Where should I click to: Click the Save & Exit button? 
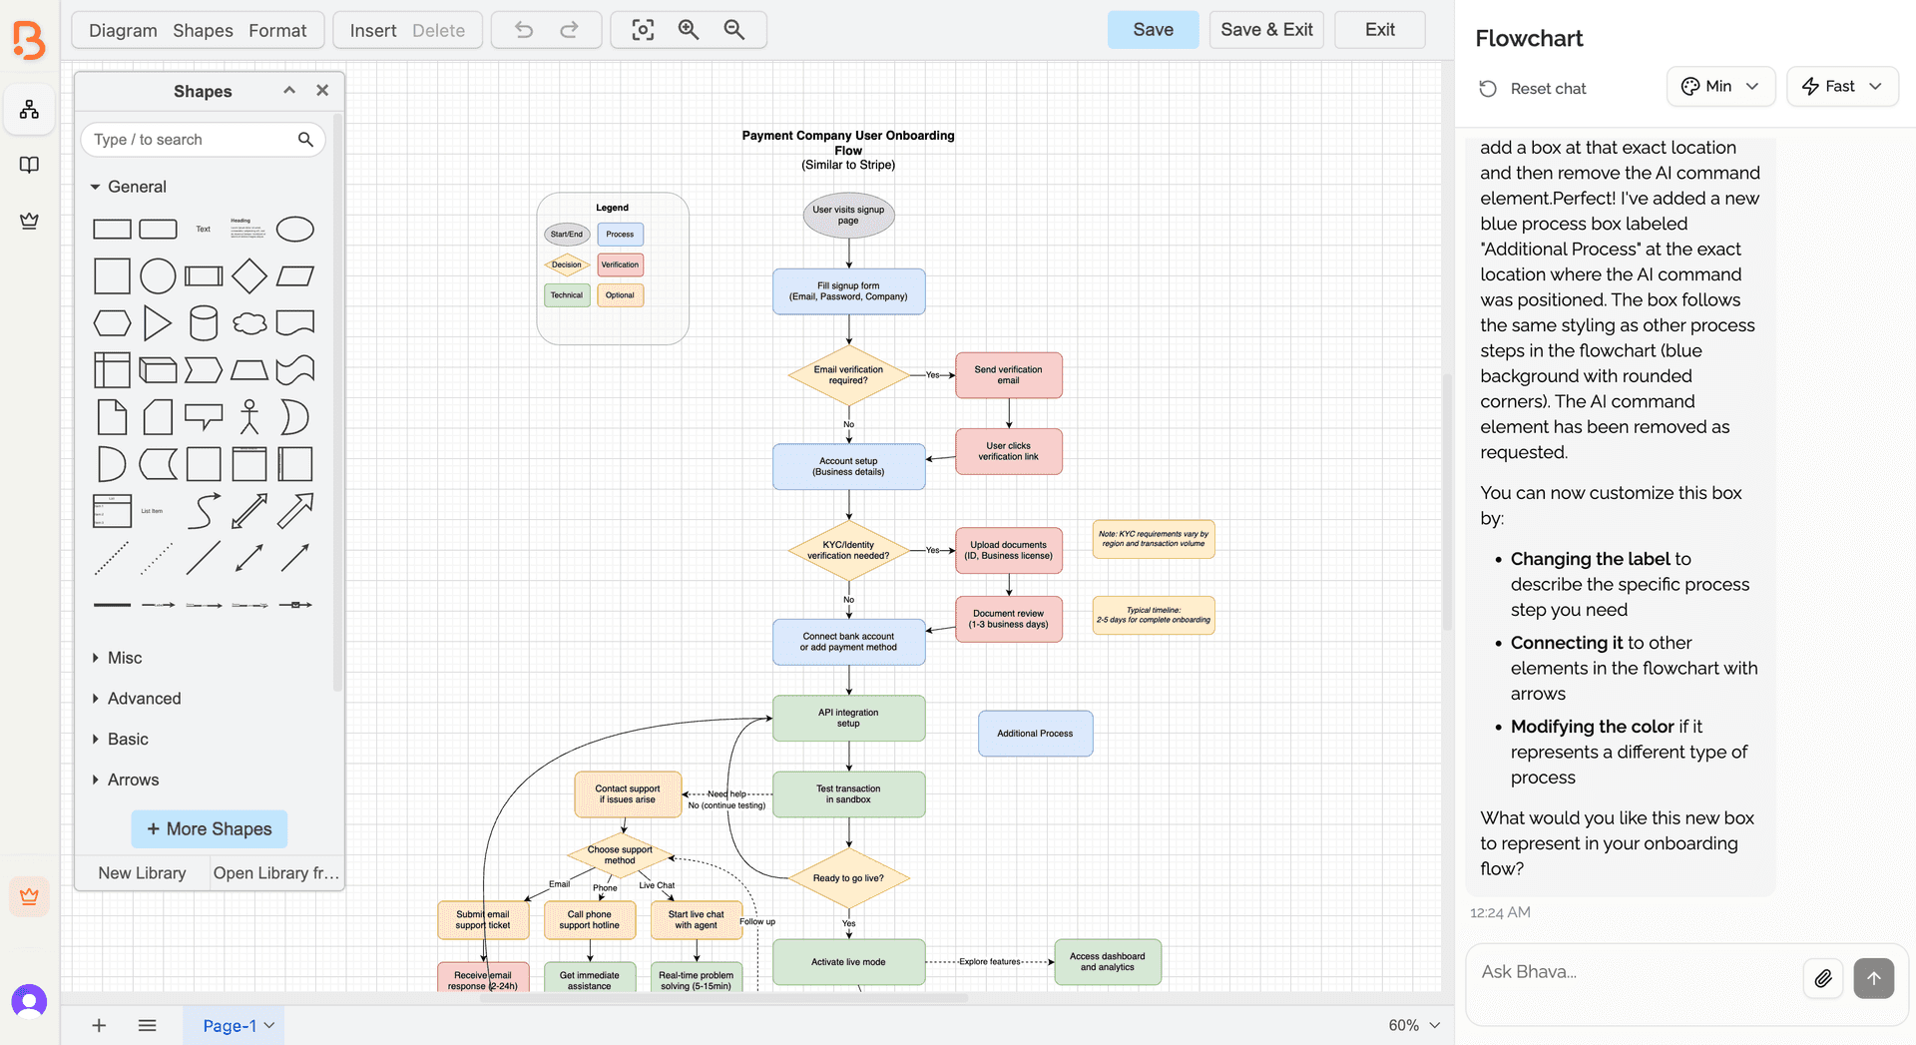point(1266,30)
